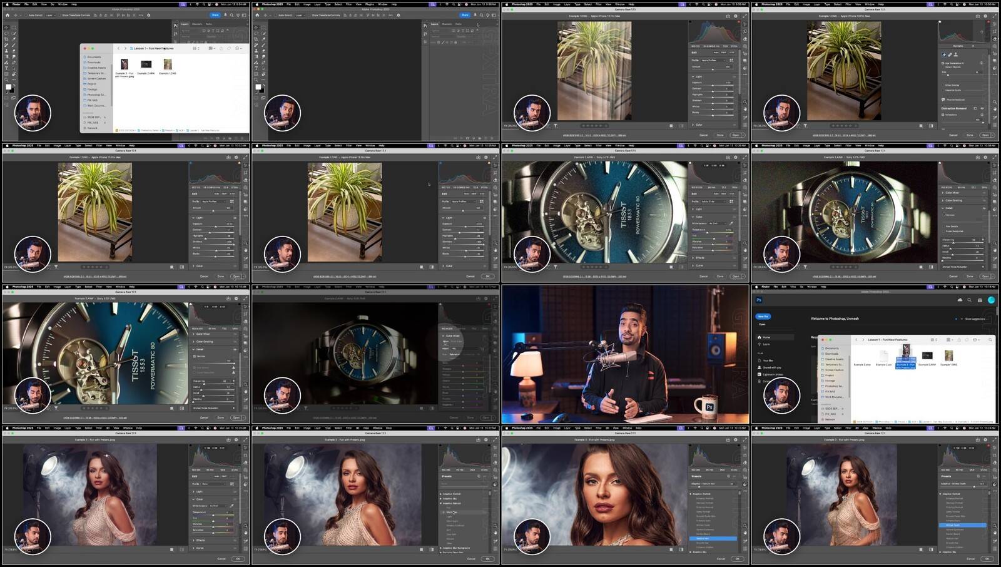The image size is (1001, 567).
Task: Toggle Reflections checkbox under Distraction Removal
Action: tap(943, 115)
